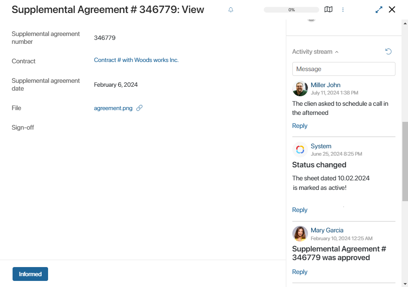This screenshot has height=287, width=408.
Task: Open the agreement.png file
Action: 113,108
